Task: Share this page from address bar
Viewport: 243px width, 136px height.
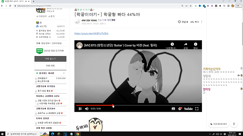Action: 187,6
